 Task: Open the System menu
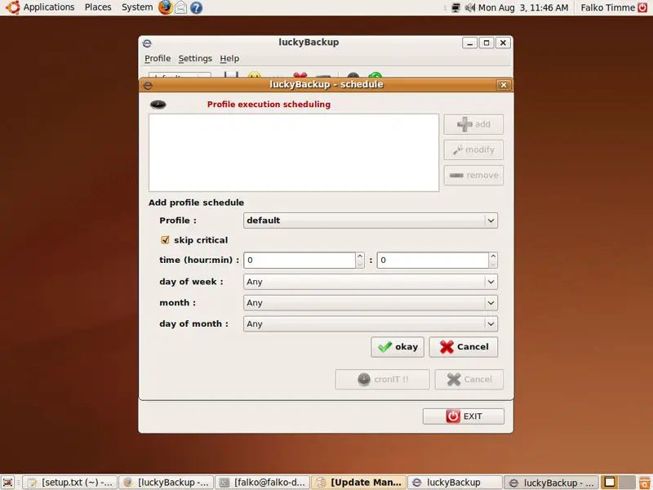(137, 7)
